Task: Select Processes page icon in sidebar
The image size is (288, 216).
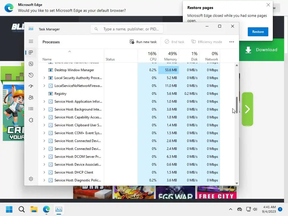Action: 31,53
